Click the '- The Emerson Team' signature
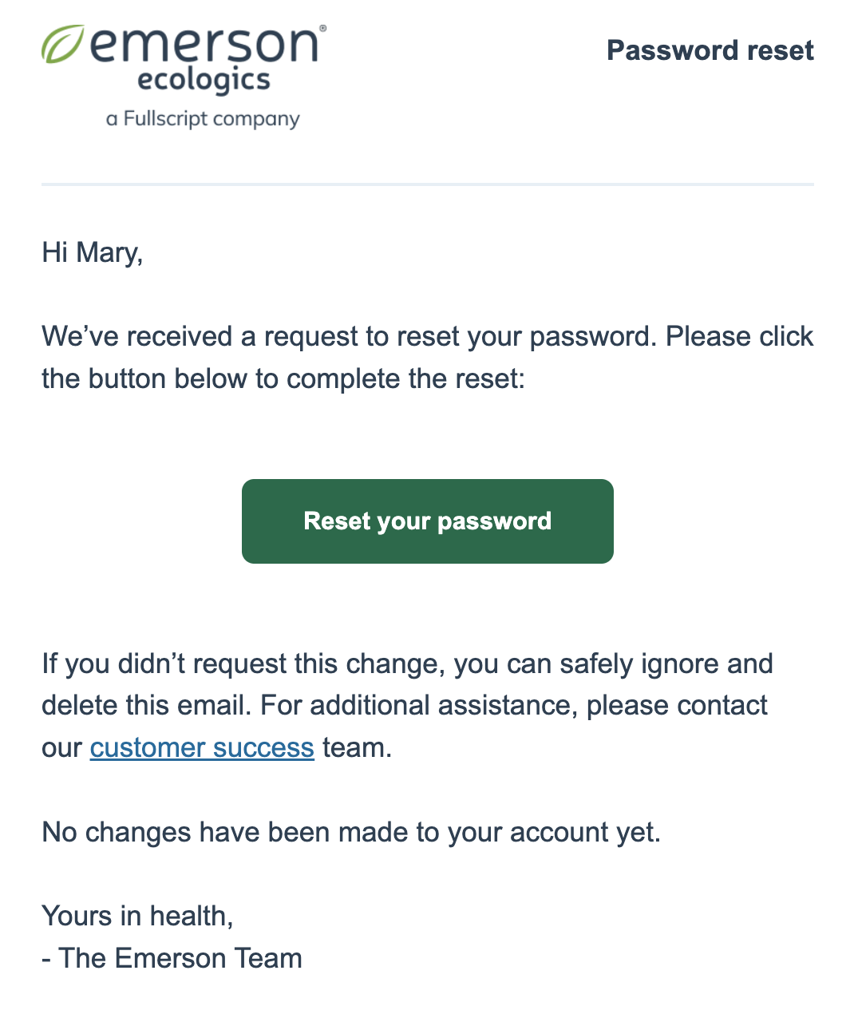 (172, 957)
